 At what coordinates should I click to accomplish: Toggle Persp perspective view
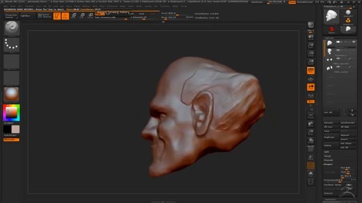click(x=311, y=70)
